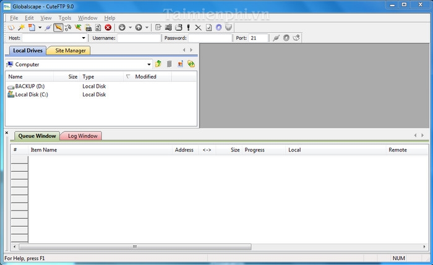Go up one folder in Local Drives
433x265 pixels.
click(158, 64)
